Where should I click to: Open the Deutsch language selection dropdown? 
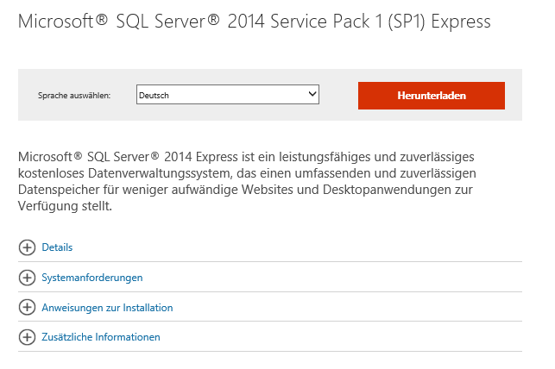pos(227,95)
